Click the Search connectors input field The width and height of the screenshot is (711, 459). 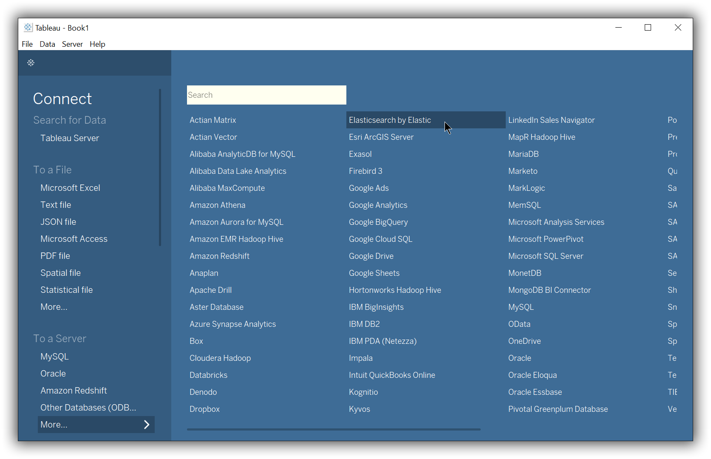[266, 95]
